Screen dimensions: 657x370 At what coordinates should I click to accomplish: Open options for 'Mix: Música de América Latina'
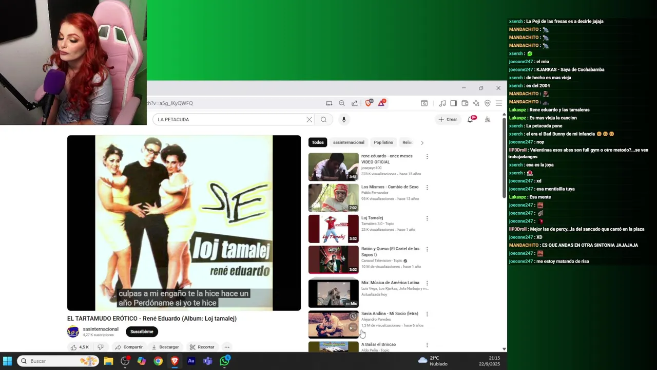427,283
